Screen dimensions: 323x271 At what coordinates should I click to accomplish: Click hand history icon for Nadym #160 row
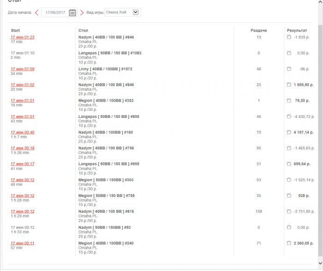tap(289, 132)
